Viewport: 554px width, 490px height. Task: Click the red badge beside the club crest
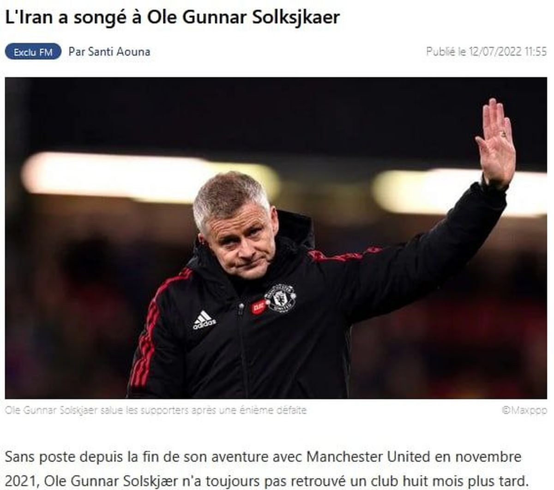(259, 306)
